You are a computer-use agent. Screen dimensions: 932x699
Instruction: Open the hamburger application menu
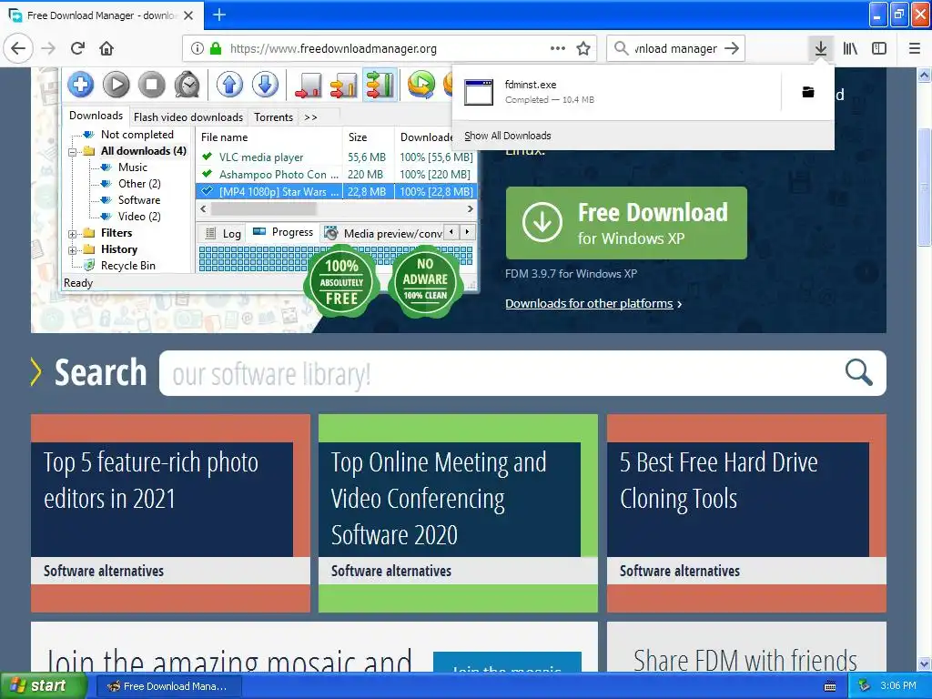point(915,49)
